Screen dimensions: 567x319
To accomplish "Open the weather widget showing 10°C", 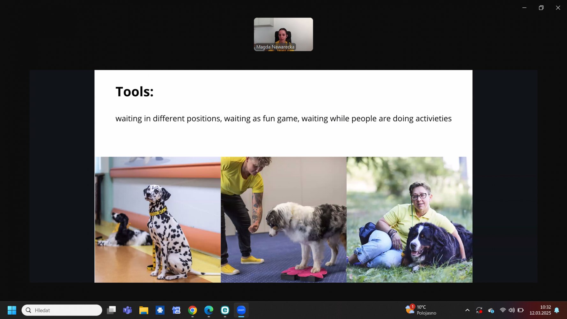I will (x=421, y=310).
